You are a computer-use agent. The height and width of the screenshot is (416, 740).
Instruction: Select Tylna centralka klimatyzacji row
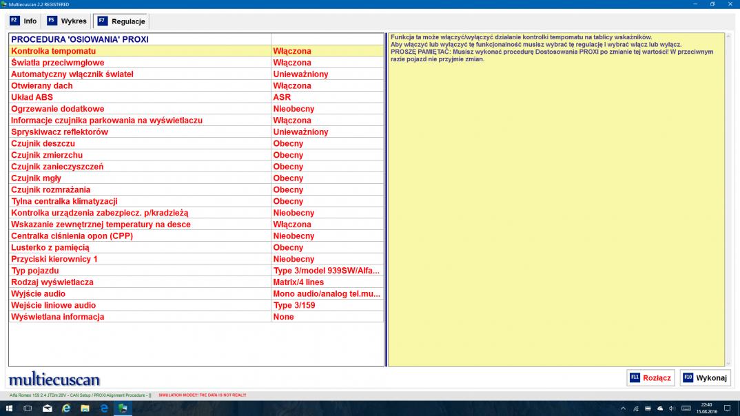coord(196,201)
